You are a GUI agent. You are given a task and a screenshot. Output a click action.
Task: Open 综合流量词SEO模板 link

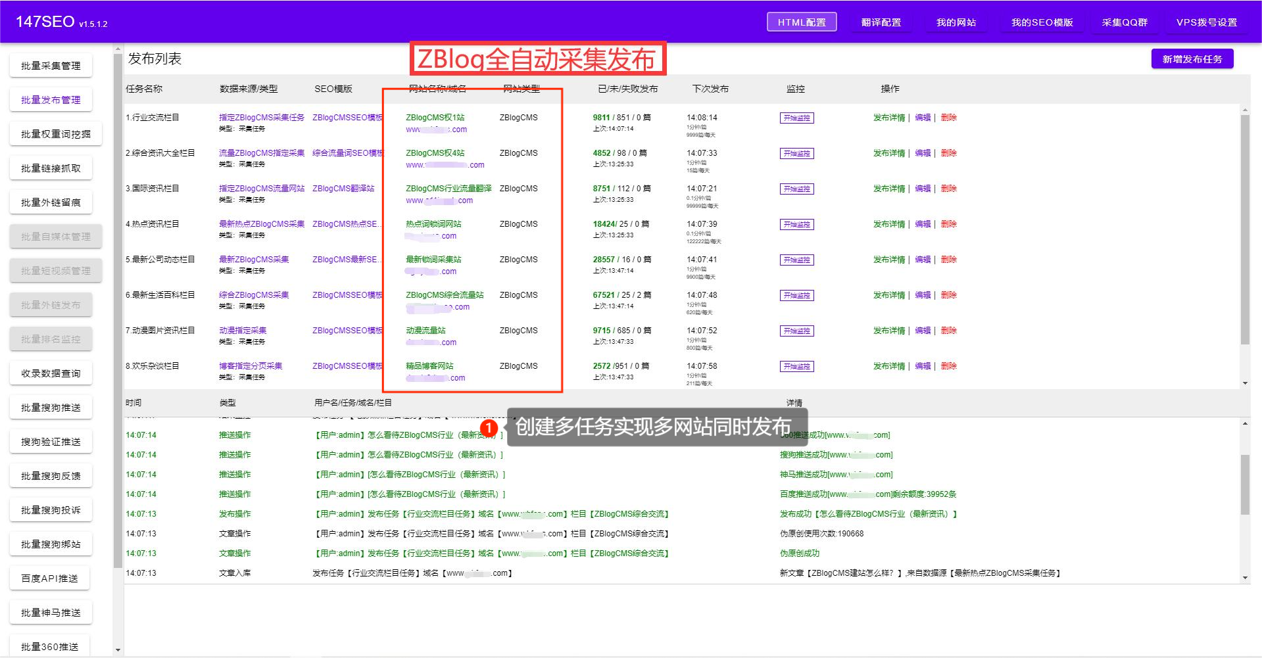pyautogui.click(x=347, y=153)
